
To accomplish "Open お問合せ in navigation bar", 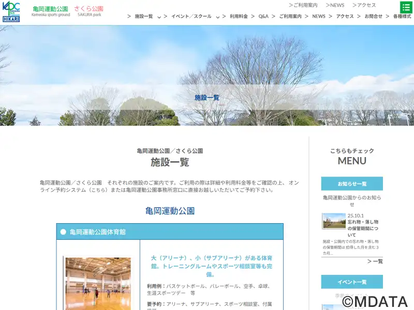I will tap(373, 17).
